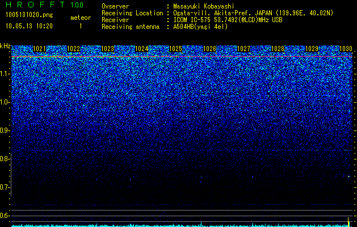
Task: Click time marker 1022
Action: 74,49
